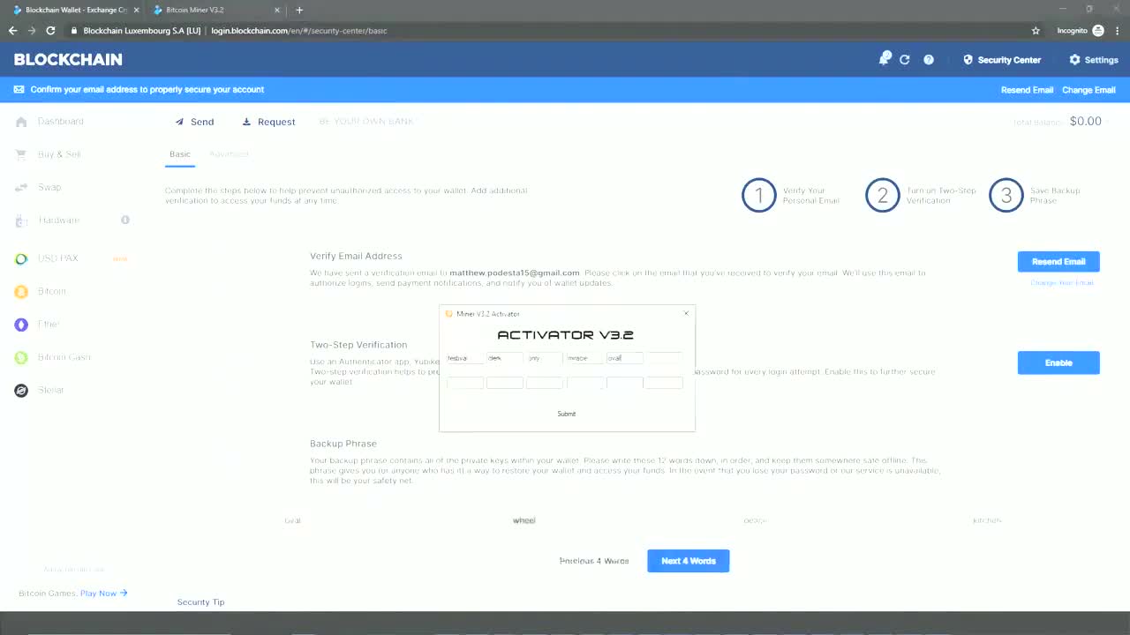Select the Basic security tab
This screenshot has width=1130, height=635.
(180, 154)
